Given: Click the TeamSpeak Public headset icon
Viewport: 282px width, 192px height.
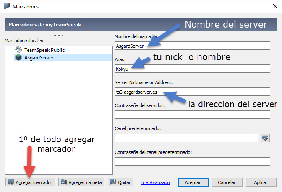Looking at the screenshot, I should pos(18,50).
